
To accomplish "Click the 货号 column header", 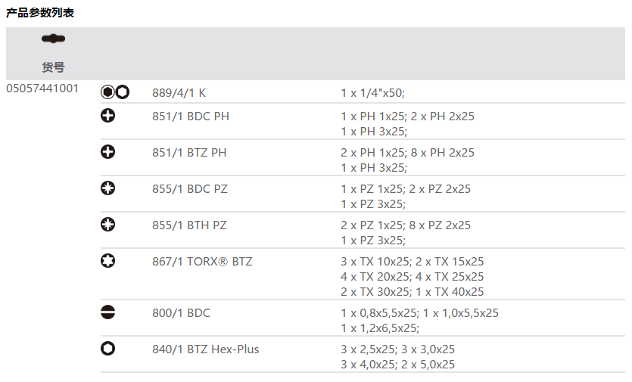I will tap(53, 67).
